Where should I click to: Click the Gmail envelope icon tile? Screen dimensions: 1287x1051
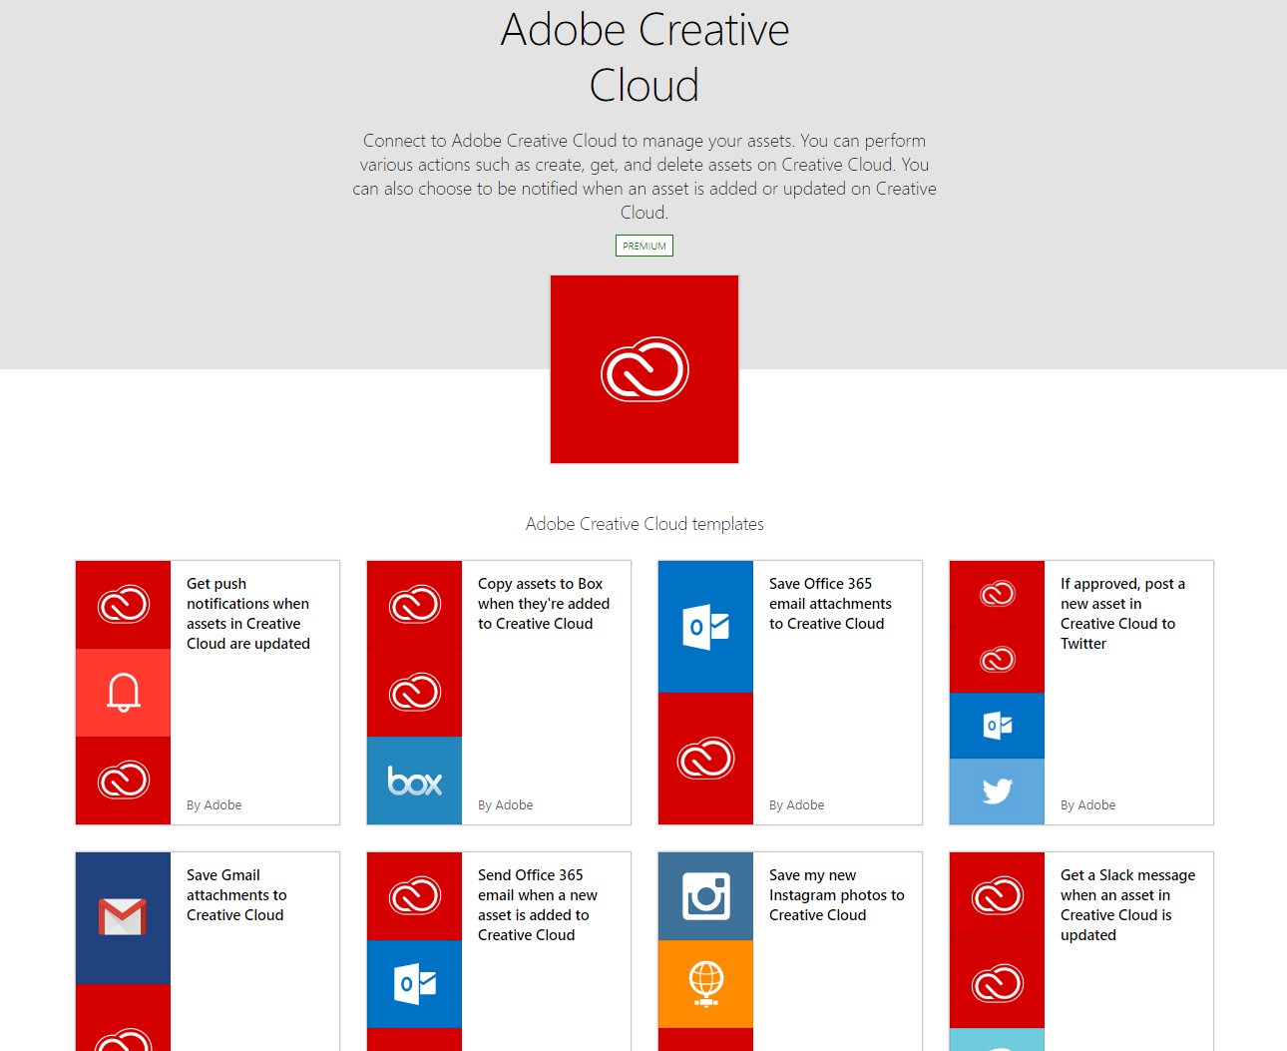tap(123, 917)
